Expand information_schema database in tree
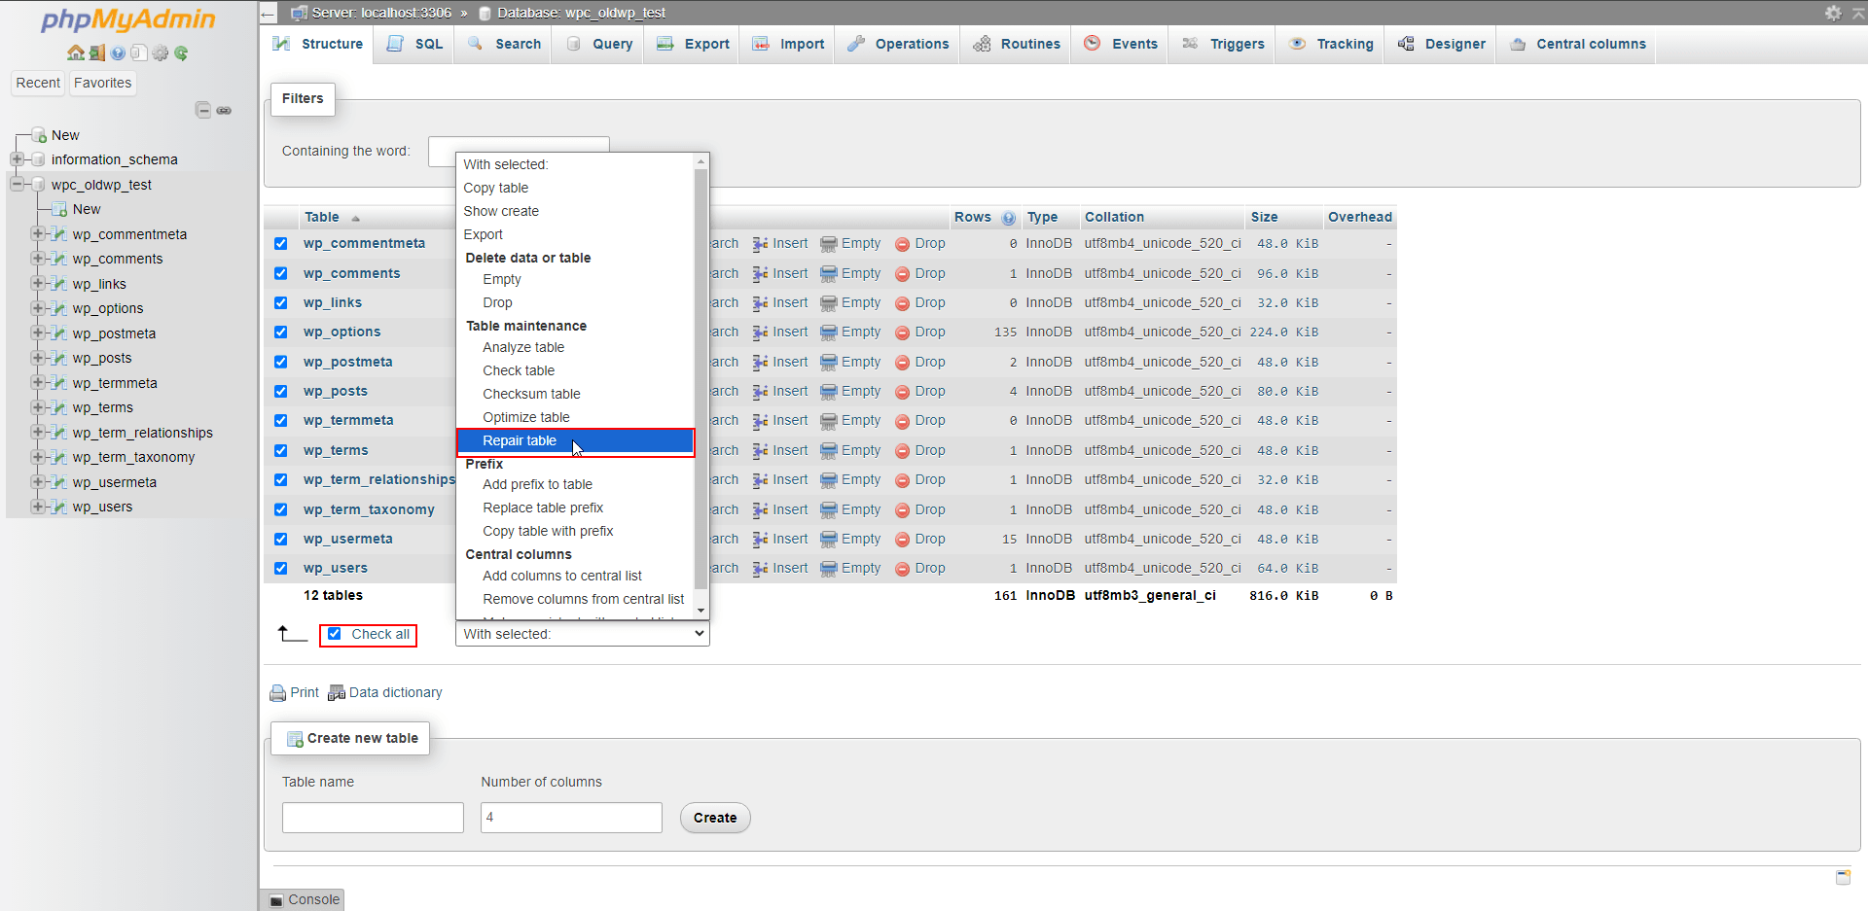Viewport: 1868px width, 911px height. click(17, 159)
